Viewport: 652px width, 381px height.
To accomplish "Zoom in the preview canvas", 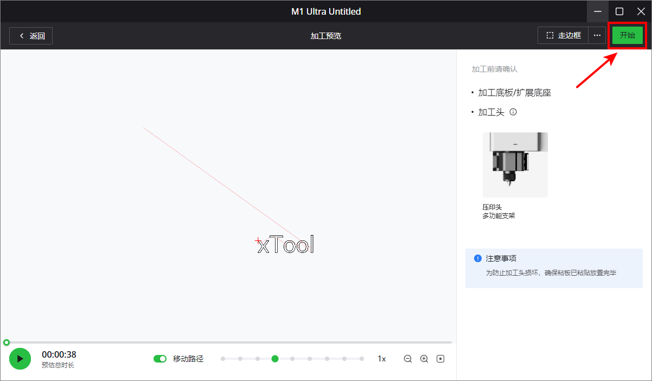I will [424, 359].
